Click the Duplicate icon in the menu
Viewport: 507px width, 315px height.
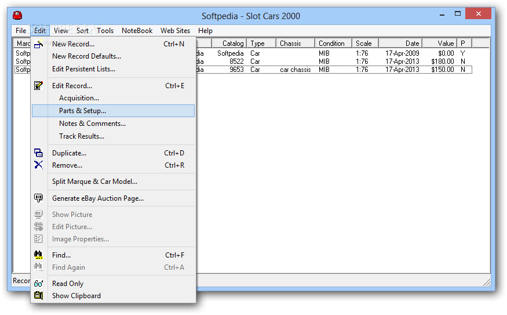[38, 153]
